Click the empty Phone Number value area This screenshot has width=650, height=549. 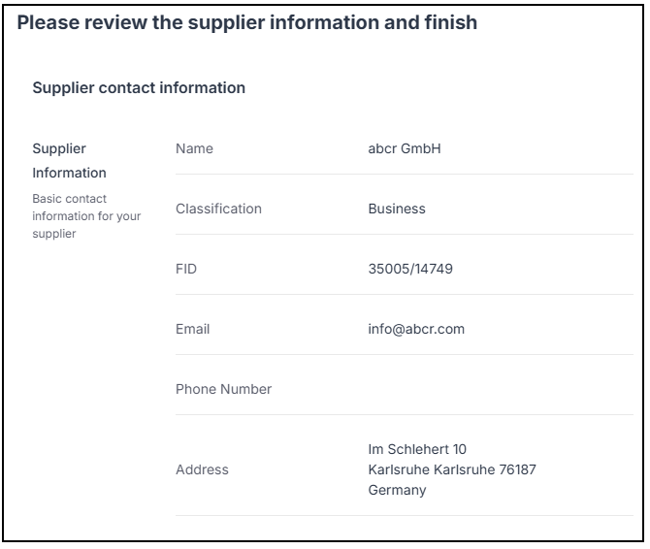[485, 389]
